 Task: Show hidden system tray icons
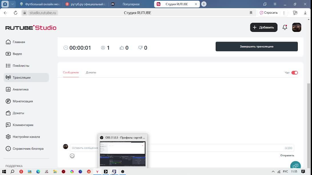click(273, 172)
